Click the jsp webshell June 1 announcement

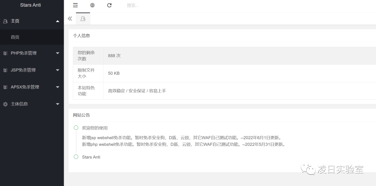click(182, 138)
